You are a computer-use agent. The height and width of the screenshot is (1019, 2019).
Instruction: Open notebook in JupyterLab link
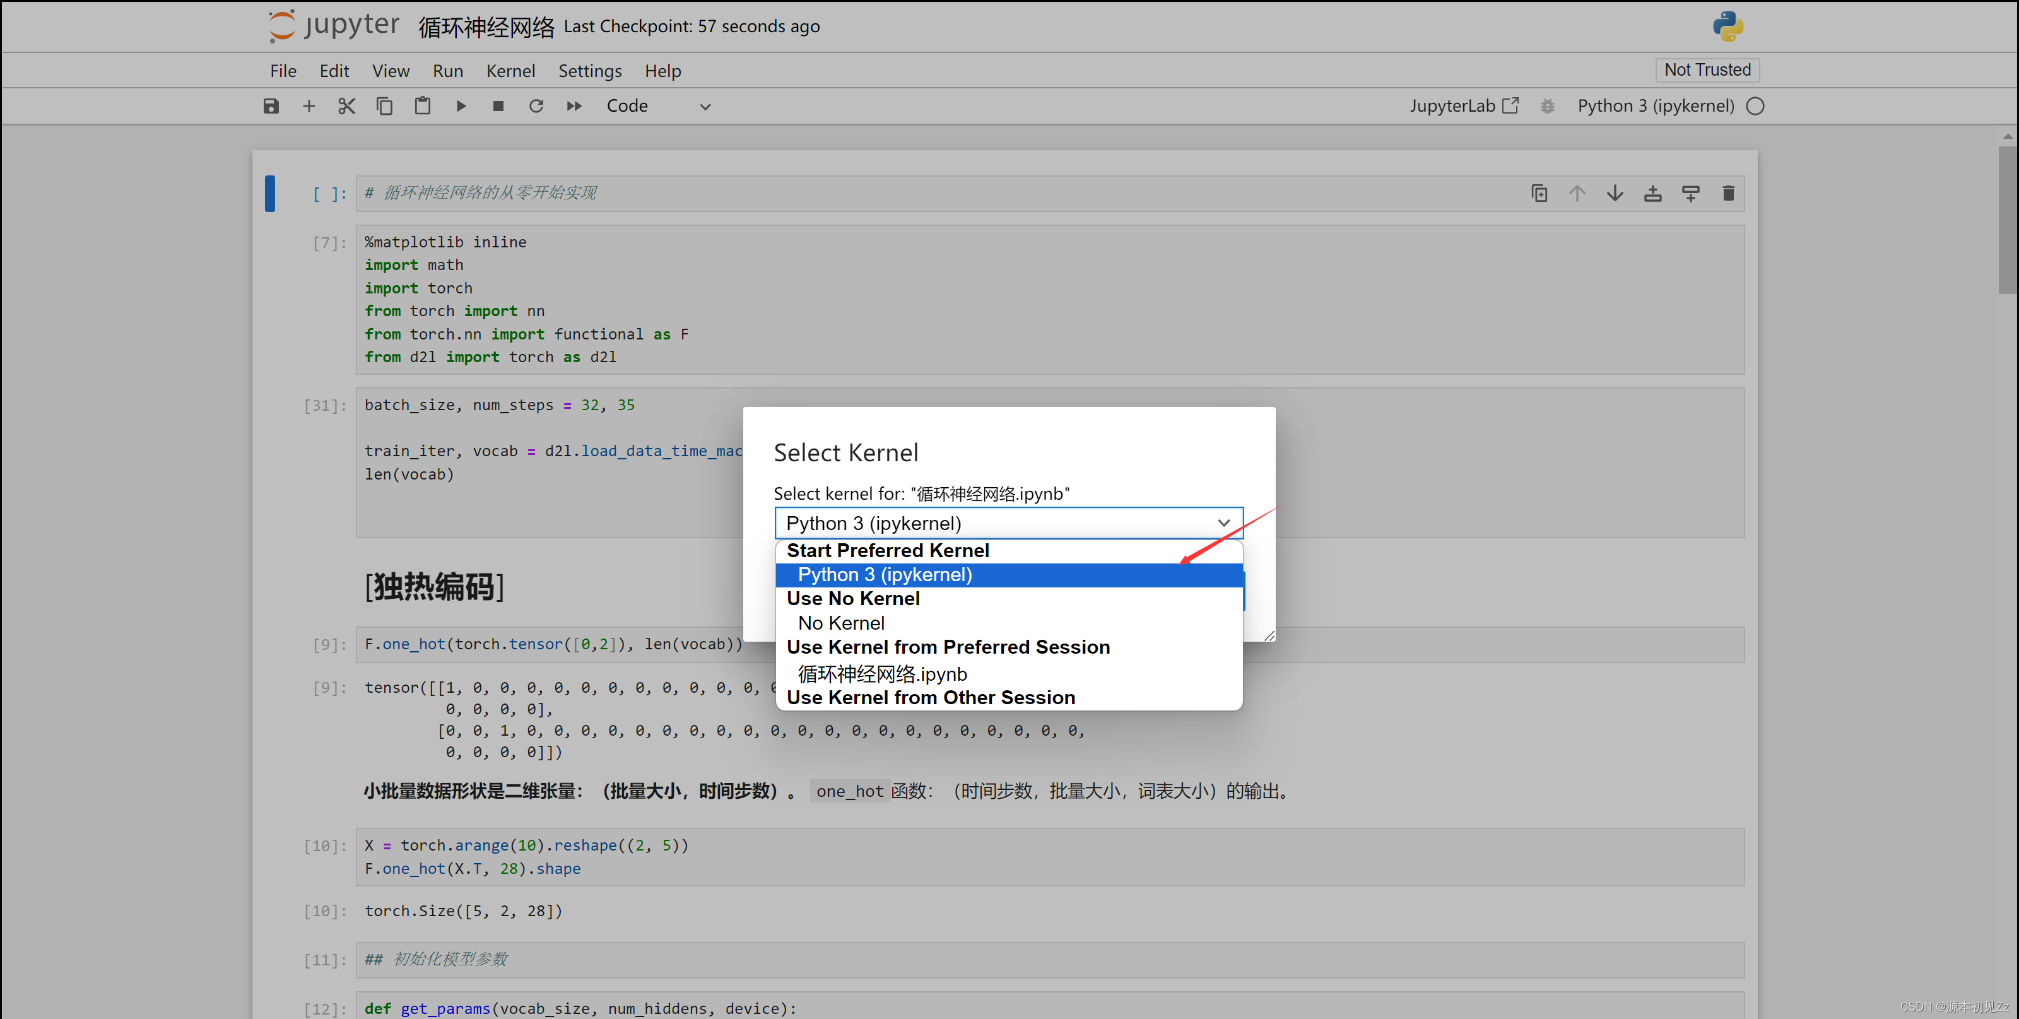(x=1463, y=106)
